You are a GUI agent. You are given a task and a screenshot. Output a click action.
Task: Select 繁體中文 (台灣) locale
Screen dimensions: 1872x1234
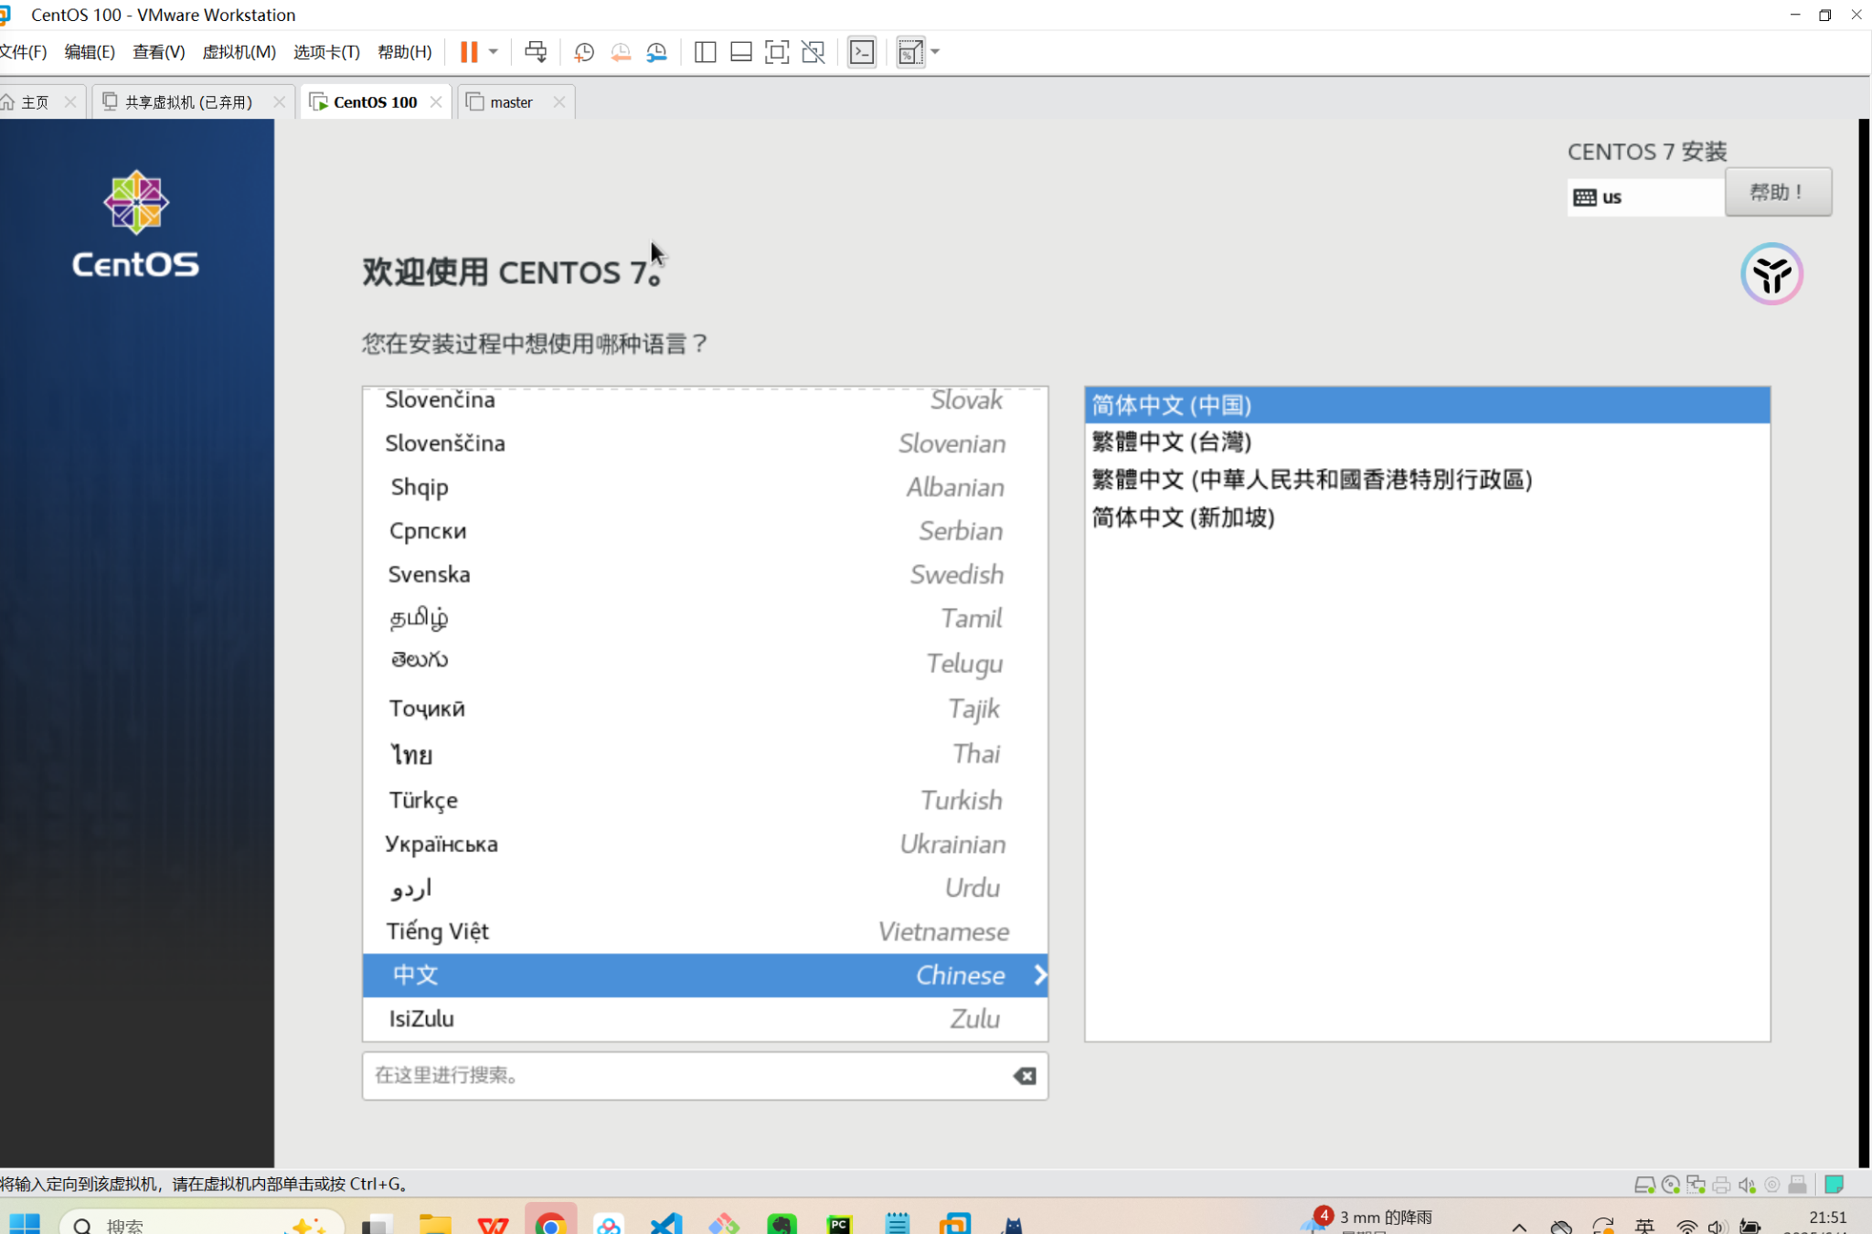click(x=1171, y=442)
